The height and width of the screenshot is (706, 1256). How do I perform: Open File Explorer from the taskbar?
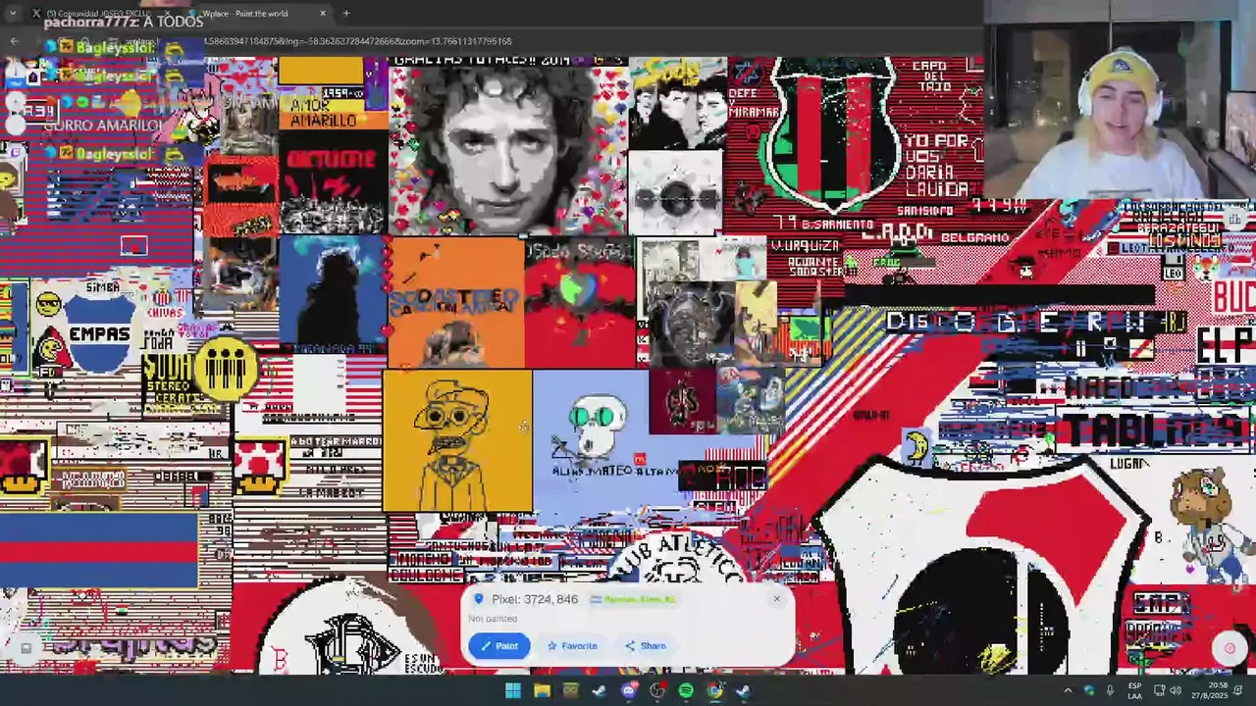pos(542,690)
